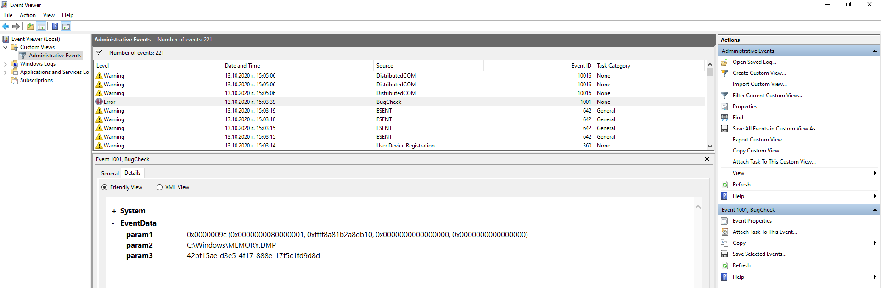Click the Event Properties icon

tap(724, 221)
